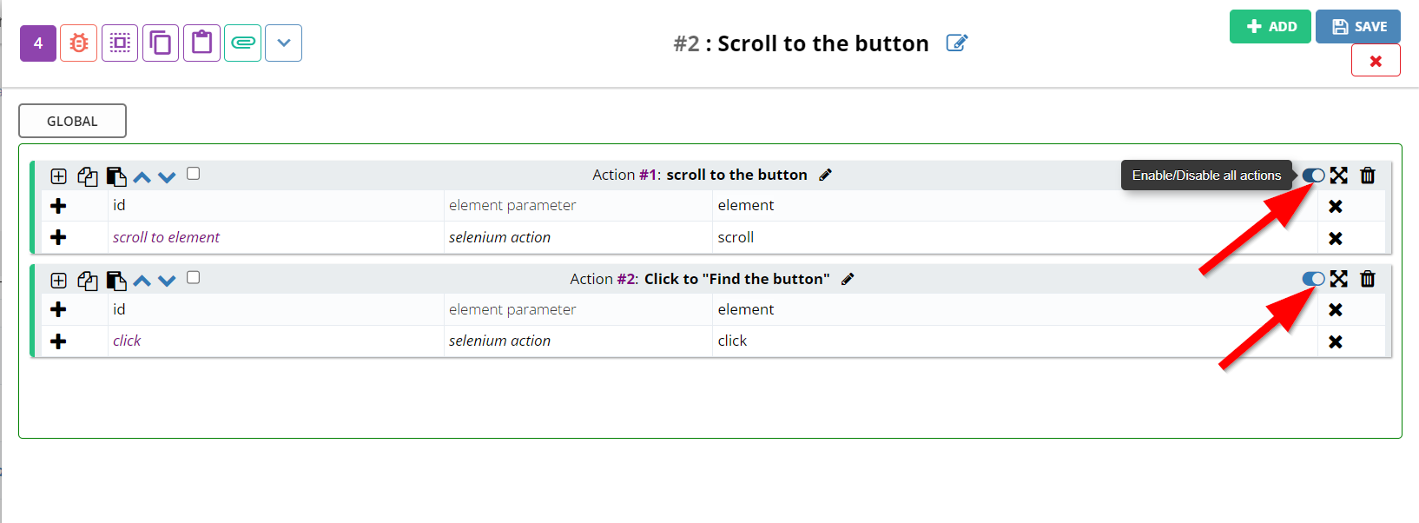Viewport: 1419px width, 523px height.
Task: Delete Action #1 with trash icon
Action: point(1368,175)
